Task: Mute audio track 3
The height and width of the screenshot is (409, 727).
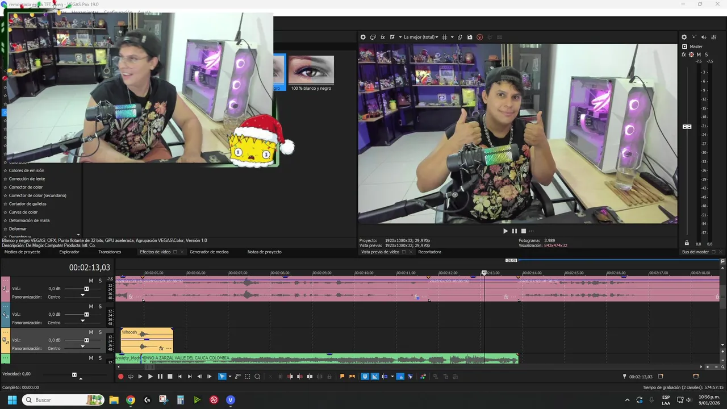Action: click(91, 281)
